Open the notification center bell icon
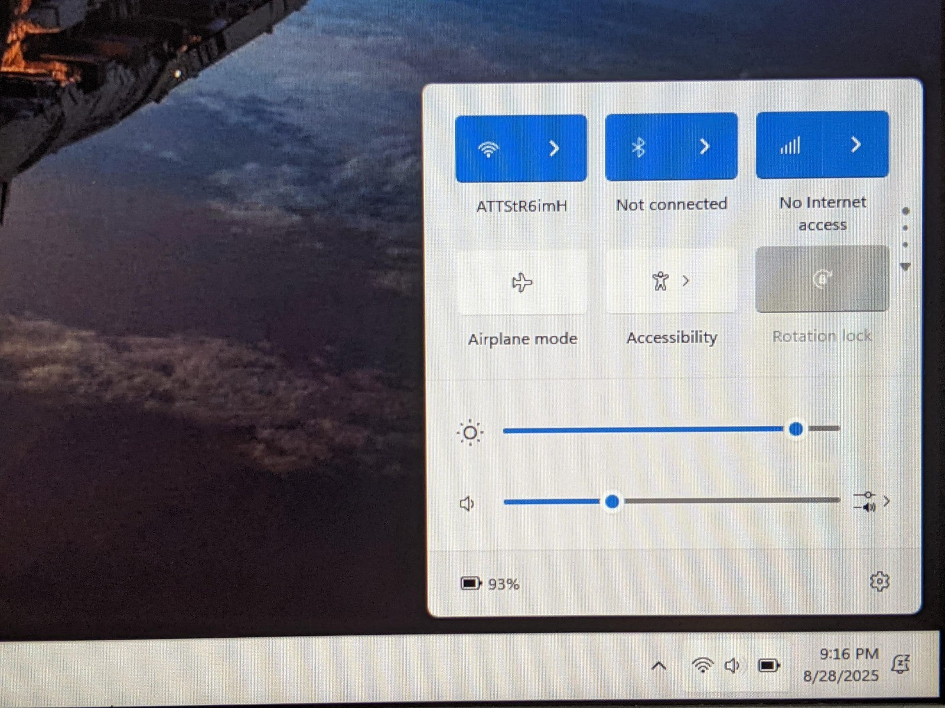The width and height of the screenshot is (945, 708). click(901, 665)
